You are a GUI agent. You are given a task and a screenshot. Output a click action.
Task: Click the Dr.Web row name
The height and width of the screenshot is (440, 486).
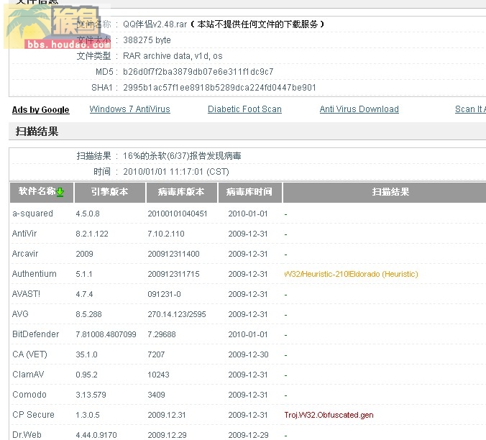coord(27,435)
